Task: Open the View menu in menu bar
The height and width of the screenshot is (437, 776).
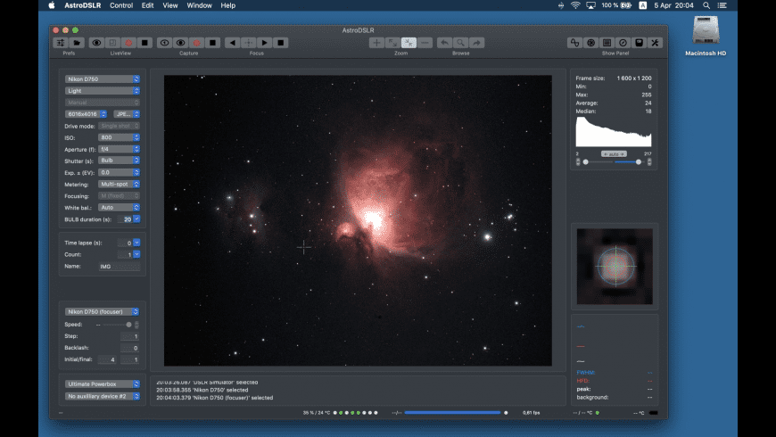Action: (170, 5)
